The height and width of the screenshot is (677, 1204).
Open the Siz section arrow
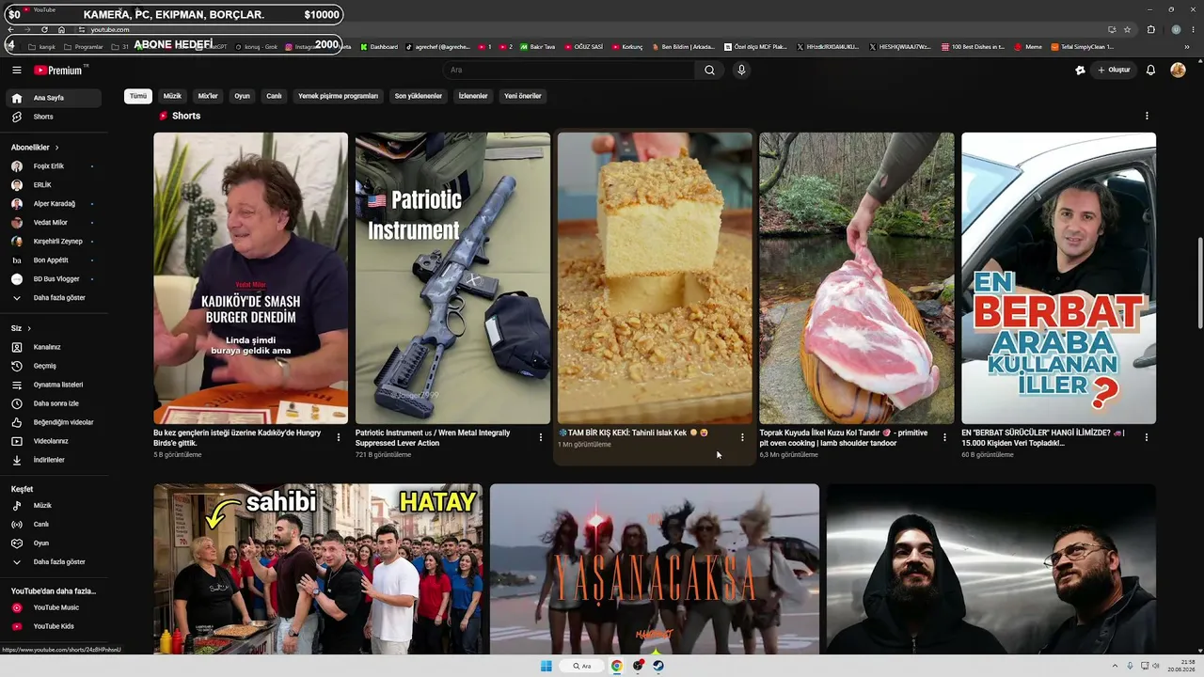29,328
